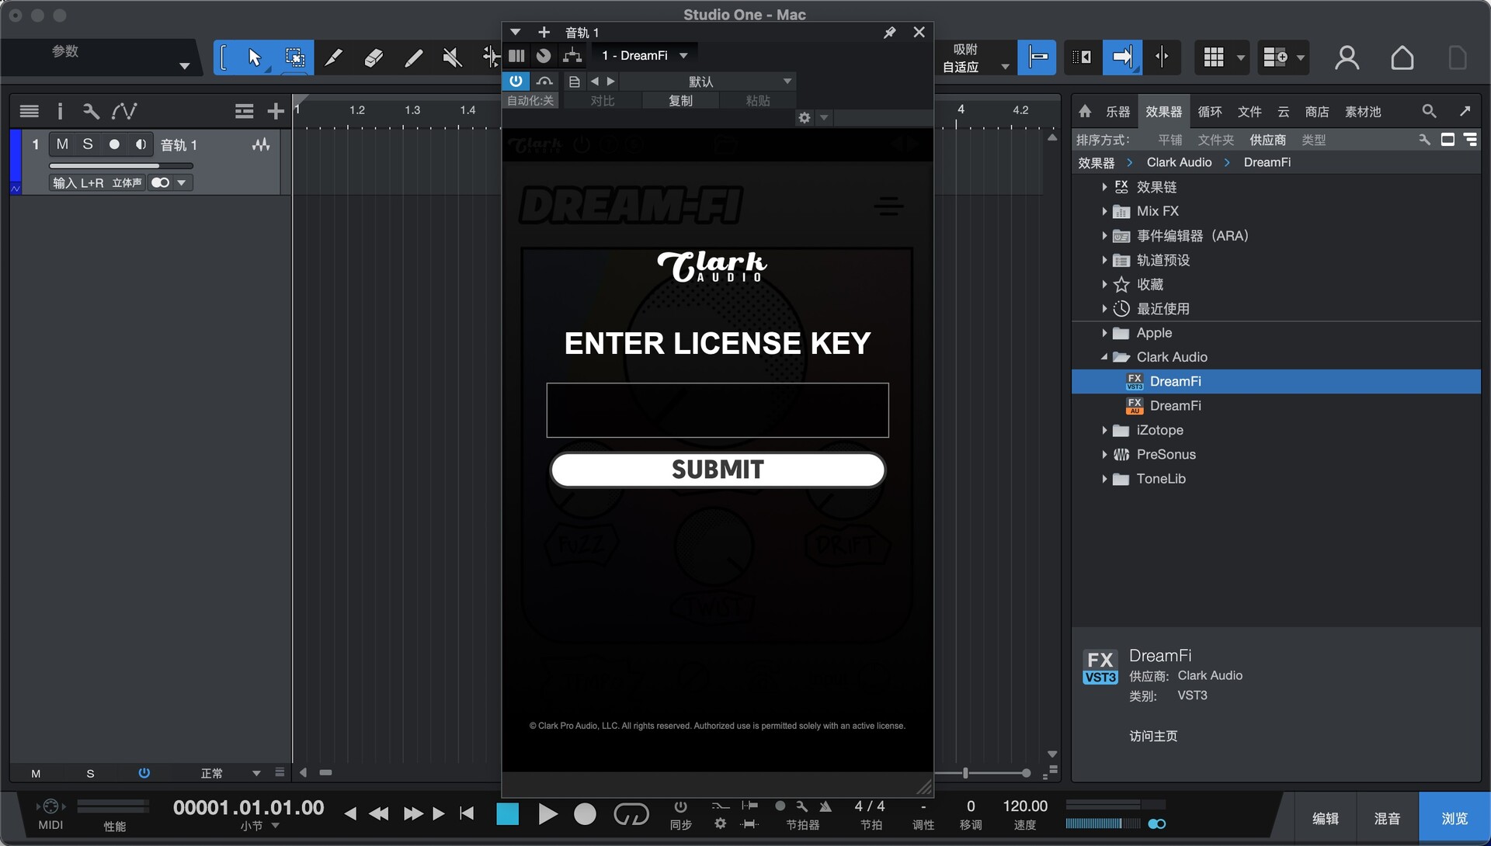This screenshot has height=846, width=1491.
Task: Toggle monitor on track 音轨 1
Action: tap(141, 144)
